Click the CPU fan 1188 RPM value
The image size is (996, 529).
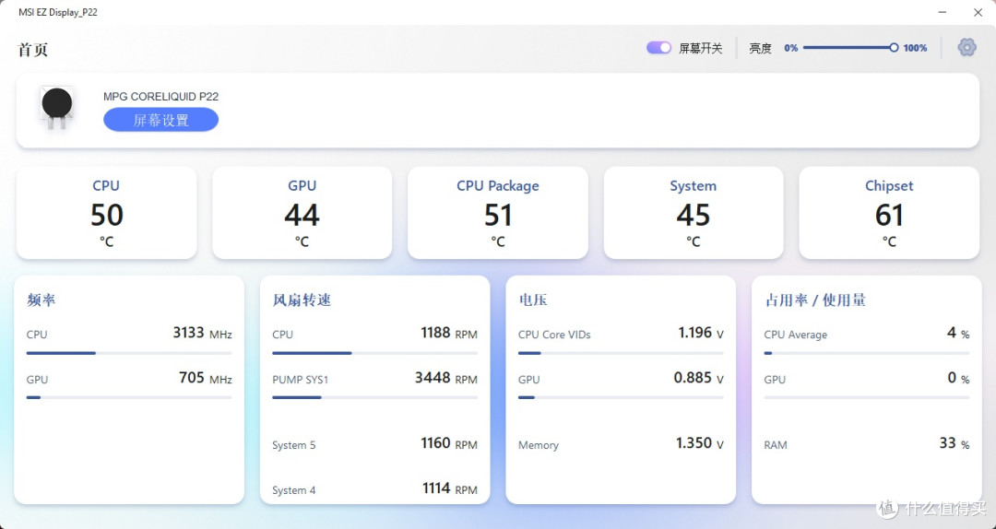click(448, 333)
